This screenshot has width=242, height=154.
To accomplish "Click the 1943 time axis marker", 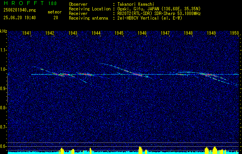I will (x=73, y=33).
